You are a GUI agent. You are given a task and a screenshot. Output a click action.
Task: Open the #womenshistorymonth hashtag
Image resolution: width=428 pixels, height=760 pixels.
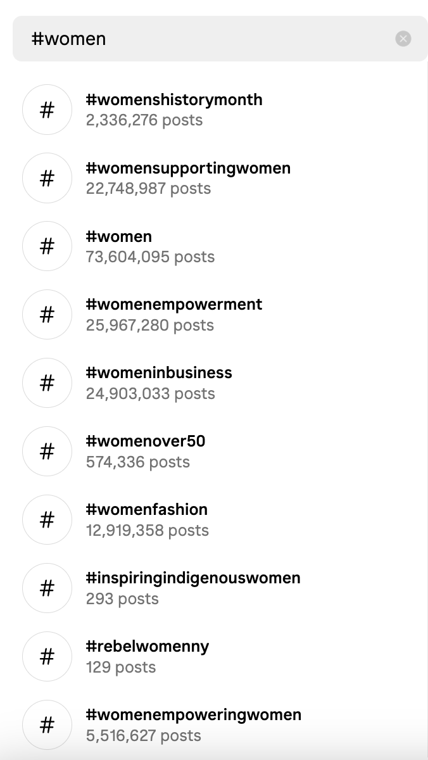point(174,100)
